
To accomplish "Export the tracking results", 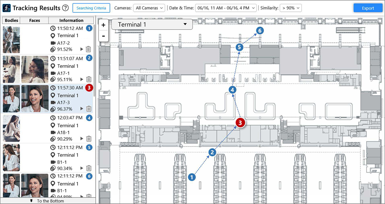I will pos(368,8).
